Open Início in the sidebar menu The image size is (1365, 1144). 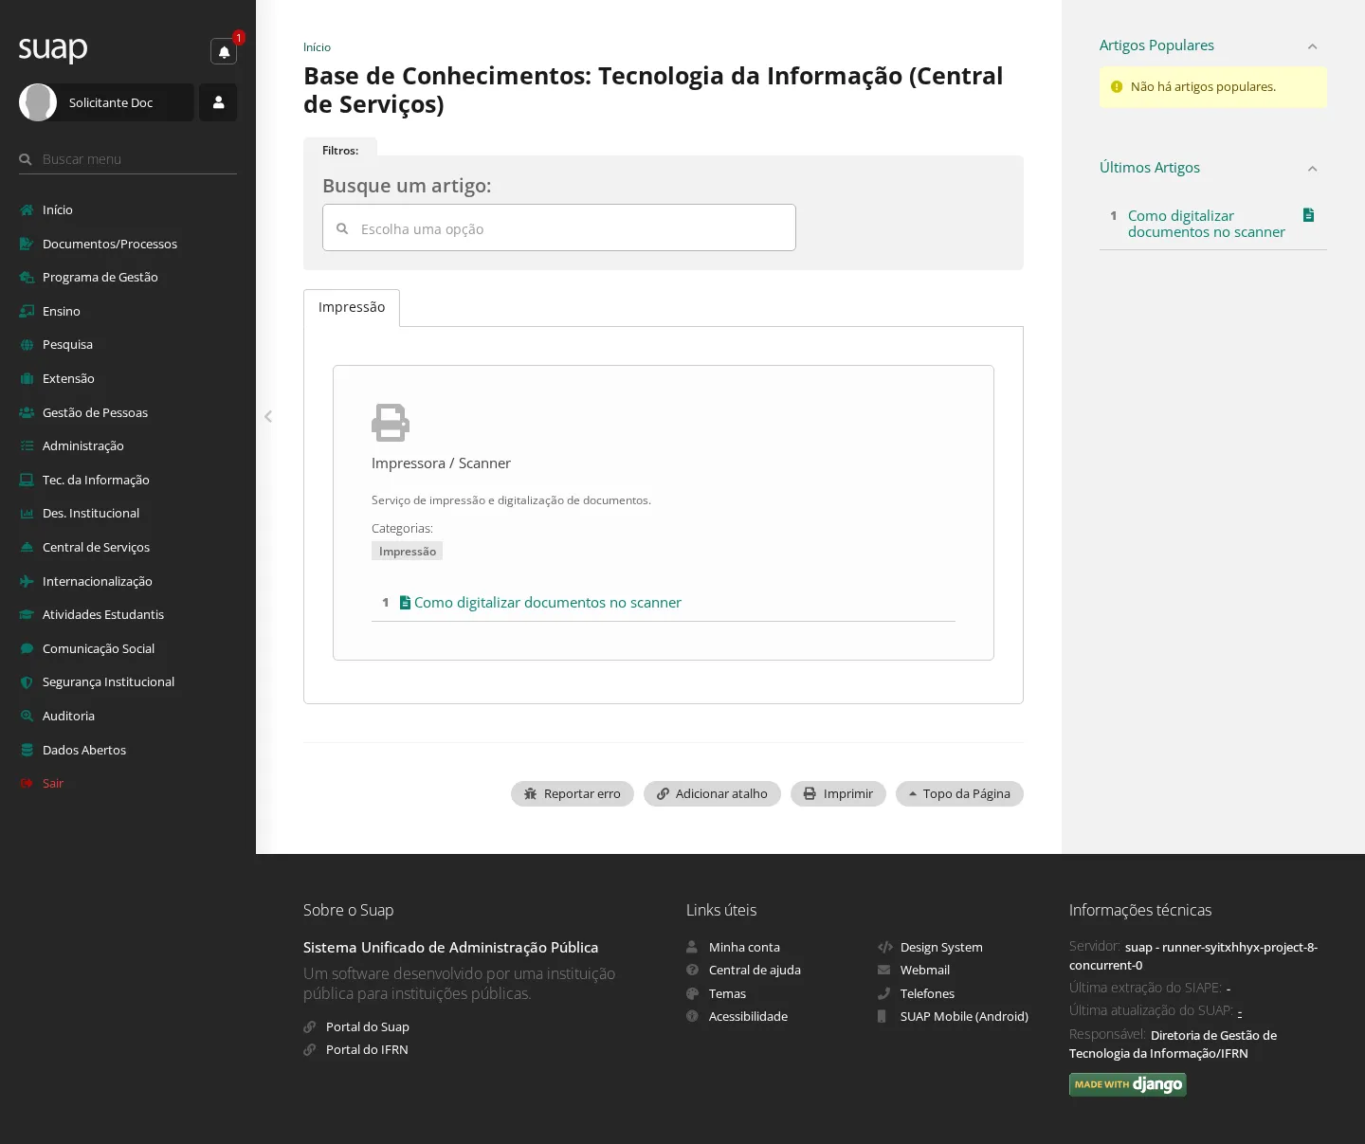point(128,209)
